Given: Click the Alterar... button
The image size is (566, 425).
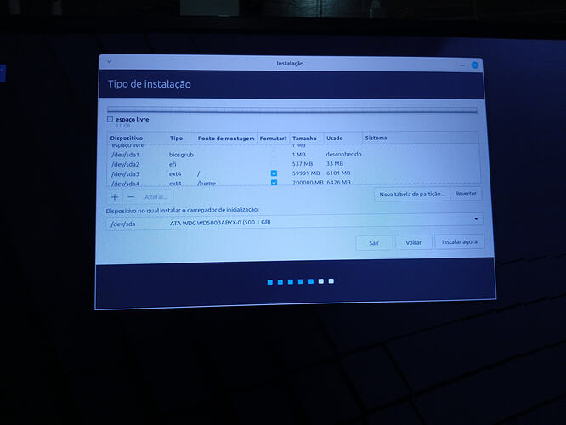Looking at the screenshot, I should [156, 197].
